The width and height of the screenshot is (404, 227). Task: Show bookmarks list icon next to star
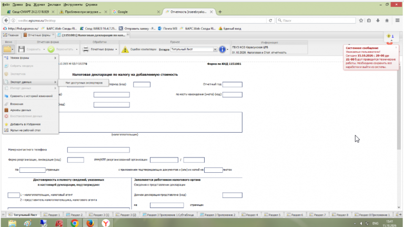(369, 21)
